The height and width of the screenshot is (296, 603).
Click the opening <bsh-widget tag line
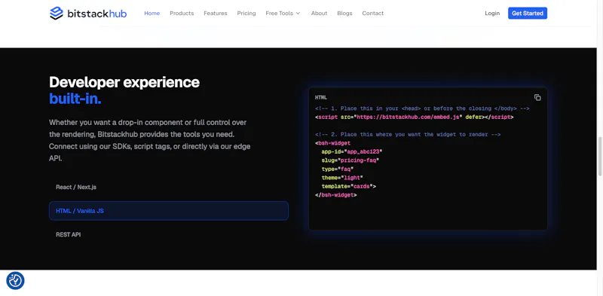332,143
